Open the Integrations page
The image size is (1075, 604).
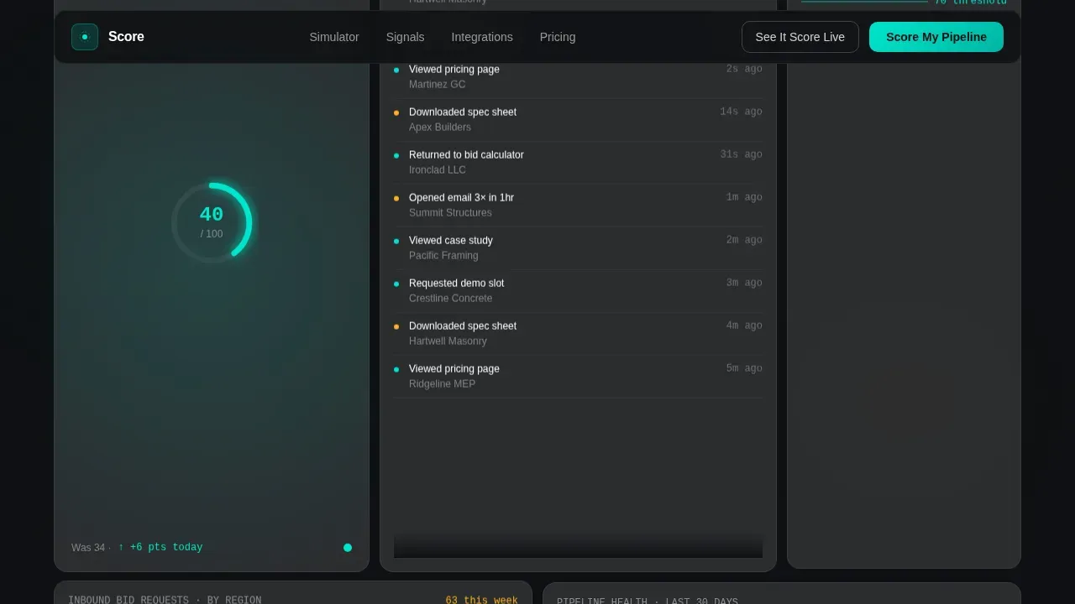[482, 37]
